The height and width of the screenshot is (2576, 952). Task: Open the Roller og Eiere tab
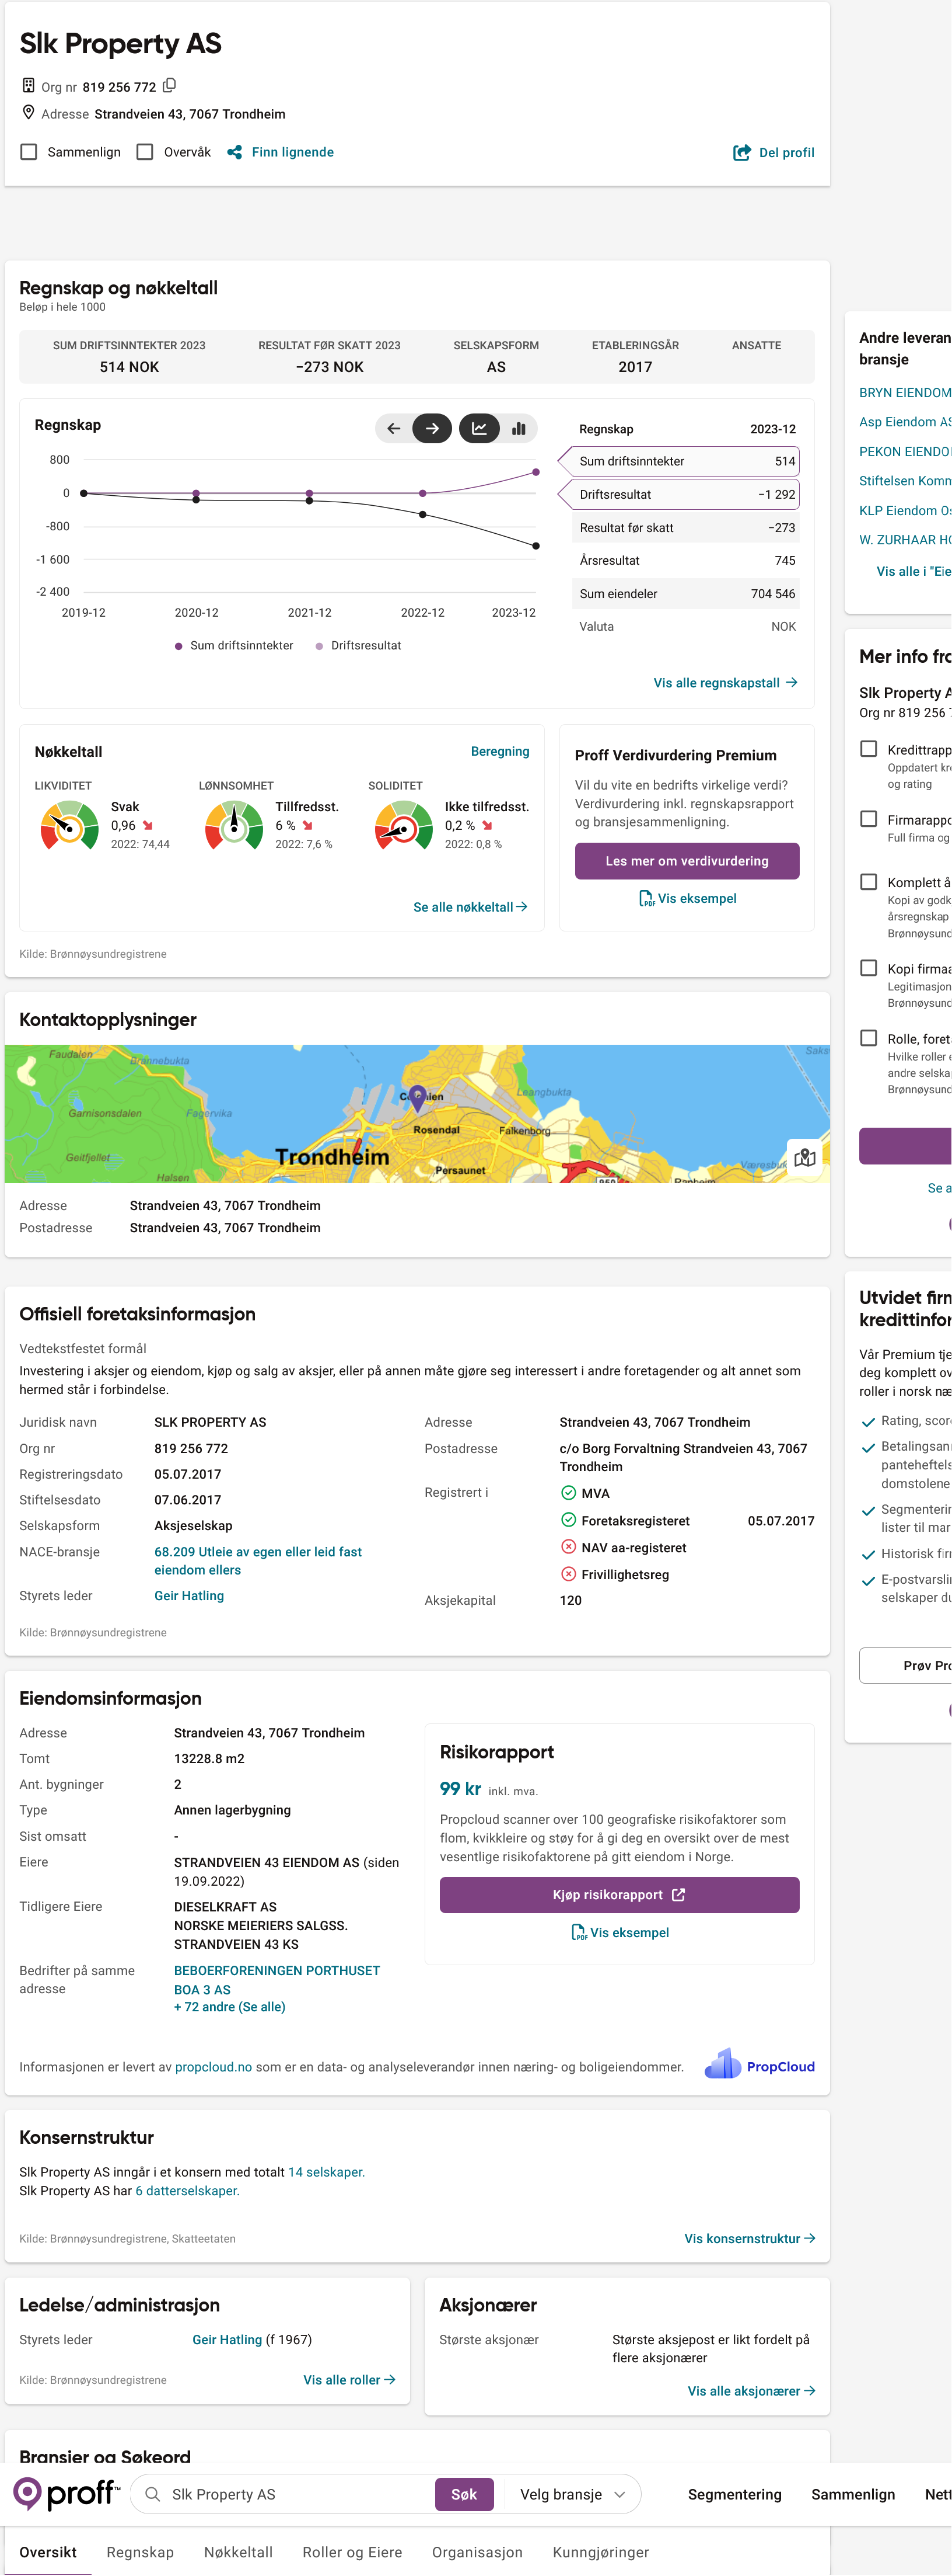[352, 2552]
